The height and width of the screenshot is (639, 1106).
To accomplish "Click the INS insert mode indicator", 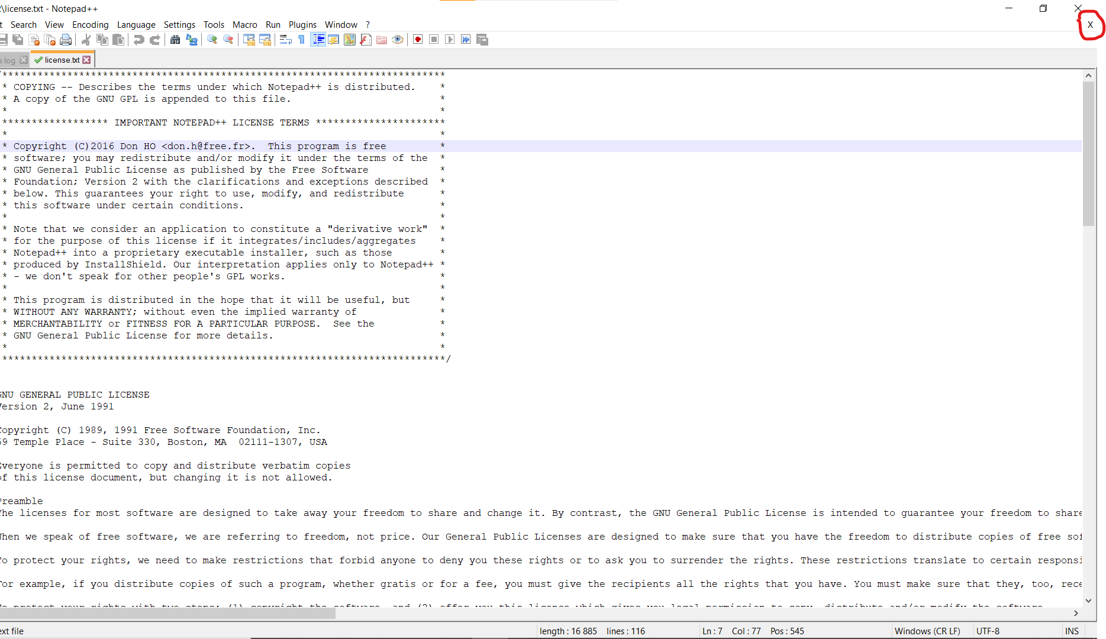I will click(1072, 631).
